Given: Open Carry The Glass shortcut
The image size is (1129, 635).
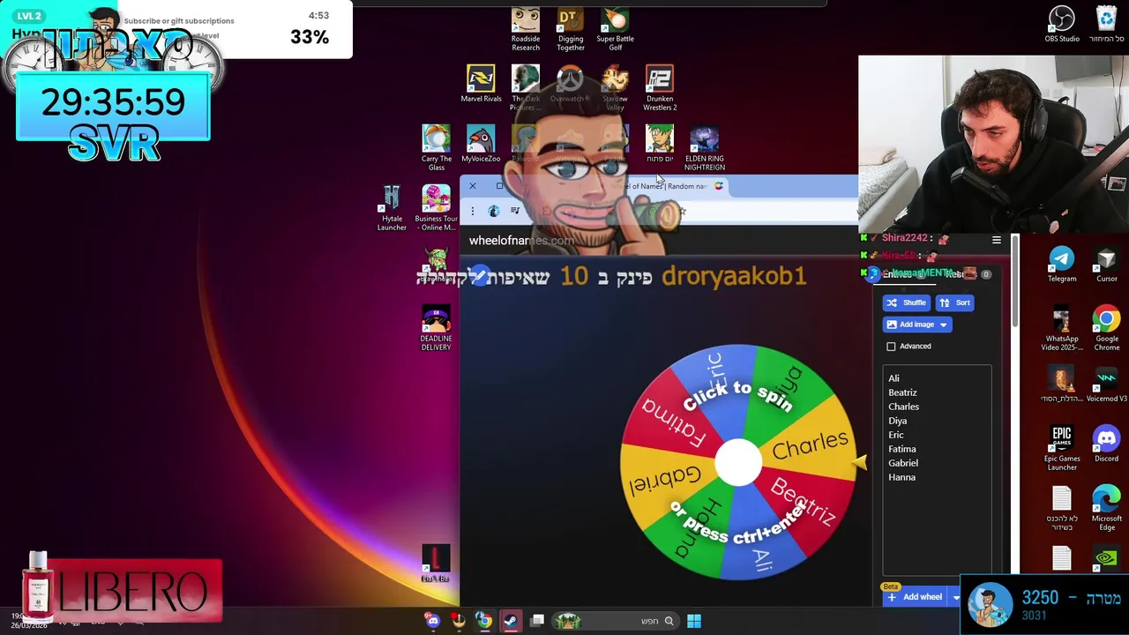Looking at the screenshot, I should tap(436, 147).
